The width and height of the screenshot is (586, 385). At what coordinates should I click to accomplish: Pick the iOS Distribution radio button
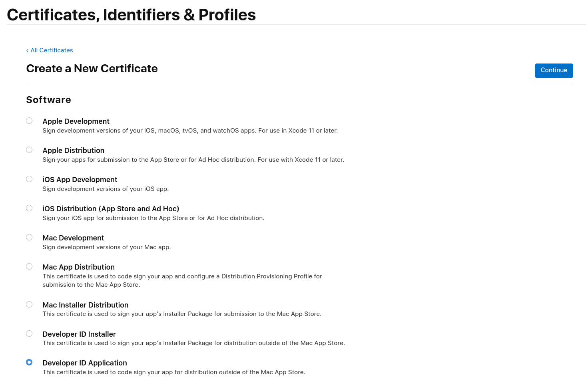pyautogui.click(x=29, y=208)
